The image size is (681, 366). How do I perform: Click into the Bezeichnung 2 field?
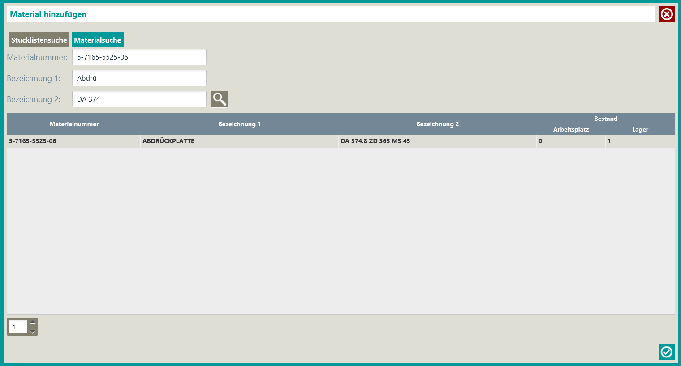(139, 99)
